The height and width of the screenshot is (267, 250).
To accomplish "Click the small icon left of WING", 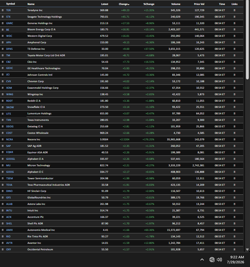I will click(2, 94).
